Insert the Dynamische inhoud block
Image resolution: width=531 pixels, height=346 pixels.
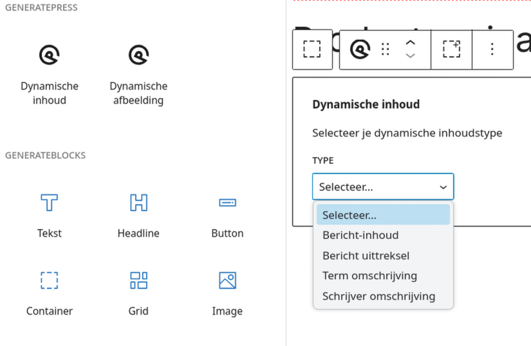50,74
